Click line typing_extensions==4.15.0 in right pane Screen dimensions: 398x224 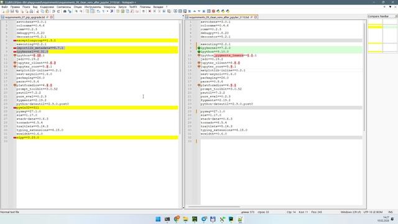coord(282,130)
